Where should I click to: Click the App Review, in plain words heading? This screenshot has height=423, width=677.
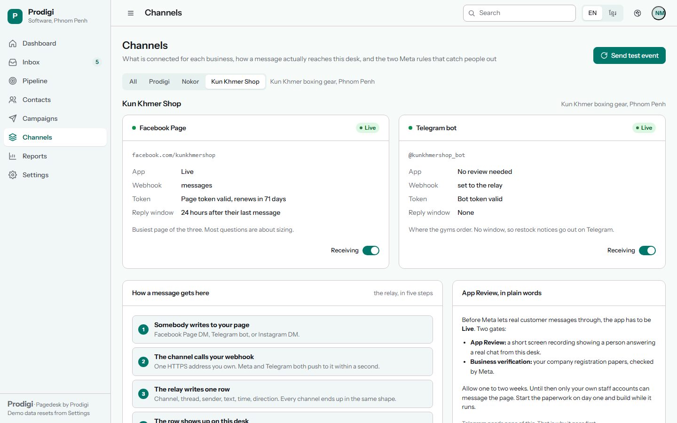502,293
